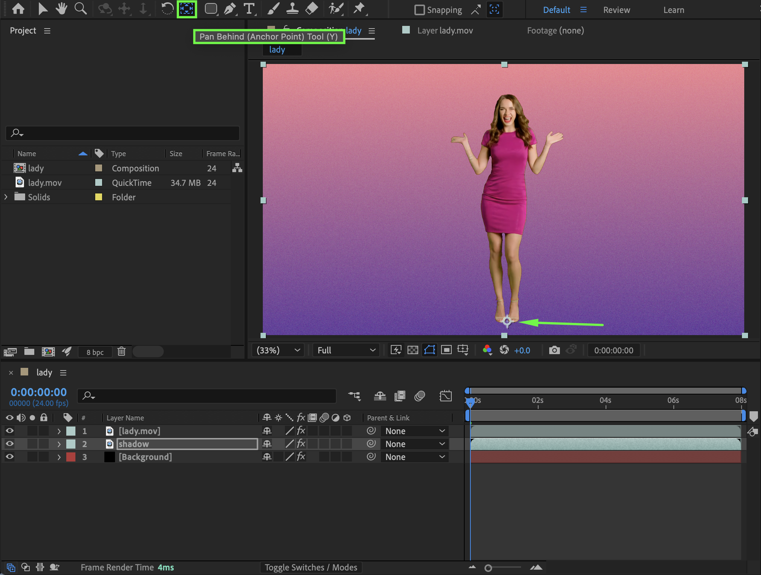Click the Project panel search field
Screen dimensions: 761x575
[x=123, y=133]
